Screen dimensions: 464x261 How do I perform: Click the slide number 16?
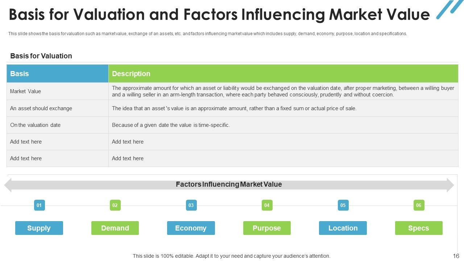click(x=456, y=256)
